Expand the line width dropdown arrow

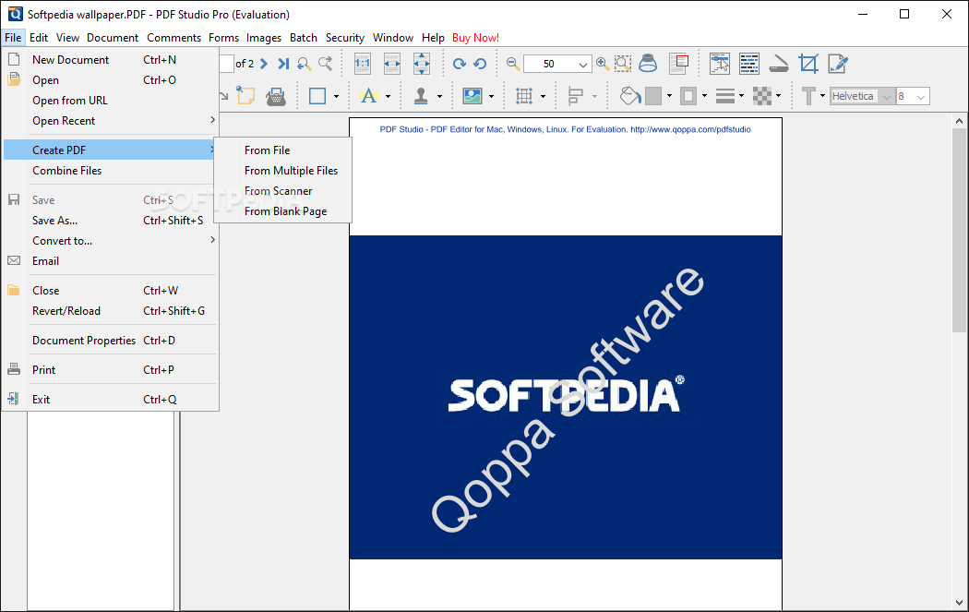click(742, 96)
